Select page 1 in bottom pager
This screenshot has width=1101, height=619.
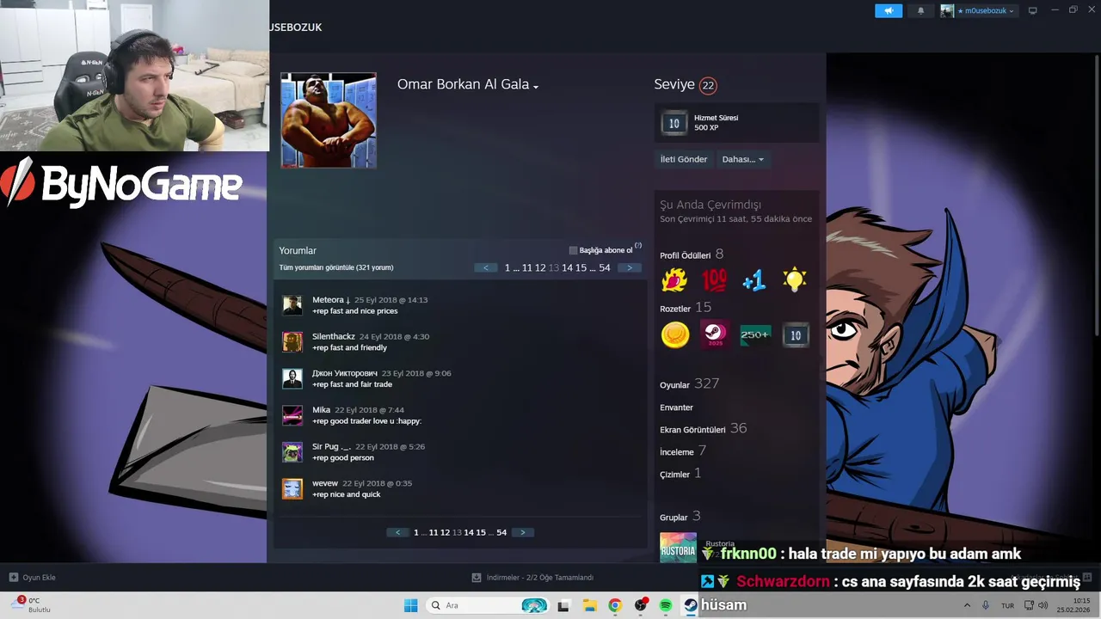(x=416, y=533)
